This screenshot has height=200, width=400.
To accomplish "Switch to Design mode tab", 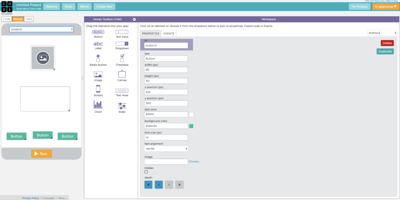I will 18,19.
